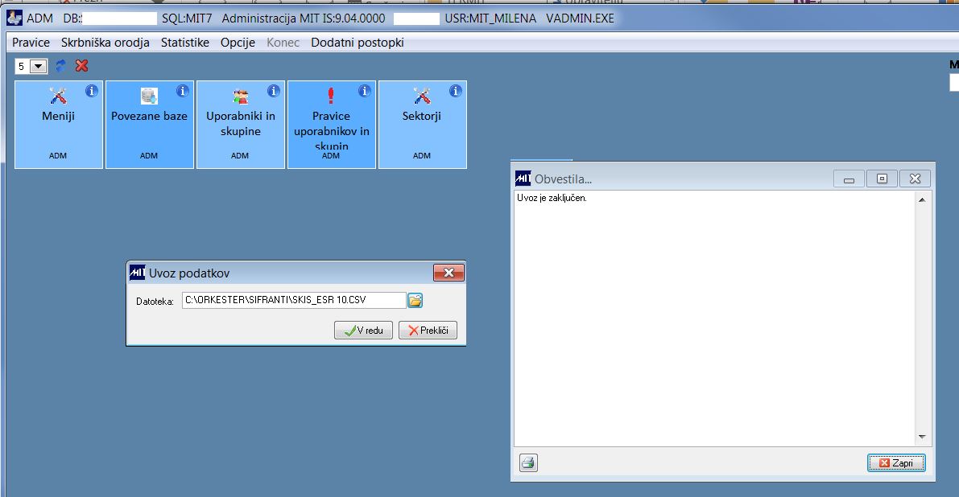Open the Pravice menu
The height and width of the screenshot is (497, 959).
click(x=31, y=42)
